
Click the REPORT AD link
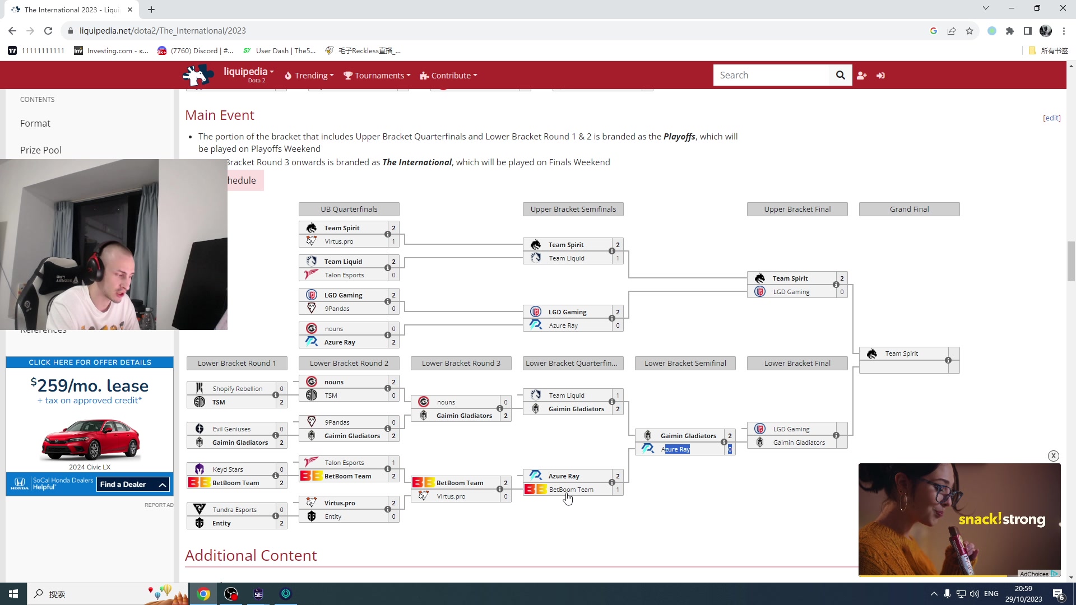point(159,505)
